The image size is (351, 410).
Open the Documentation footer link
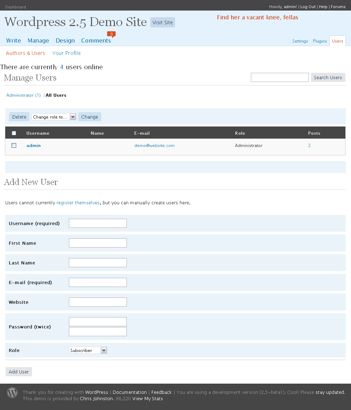[x=130, y=392]
